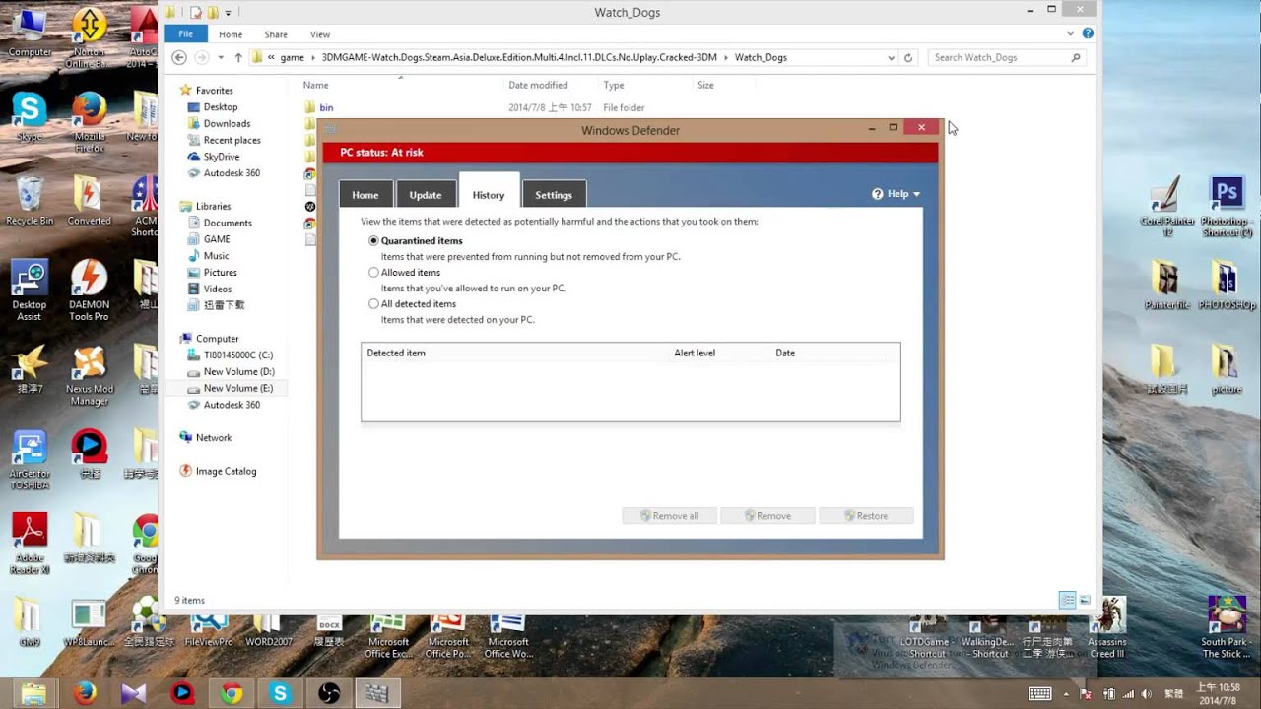Image resolution: width=1261 pixels, height=709 pixels.
Task: Open the Documents library
Action: click(x=228, y=223)
